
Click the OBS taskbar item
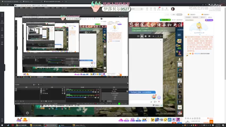click(x=51, y=125)
